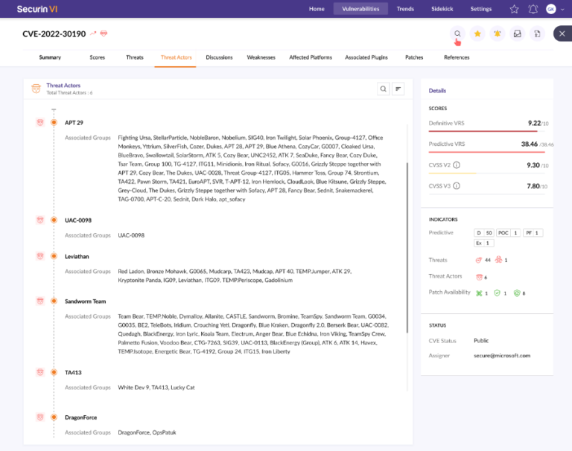Click the yellow alert bell icon

497,33
